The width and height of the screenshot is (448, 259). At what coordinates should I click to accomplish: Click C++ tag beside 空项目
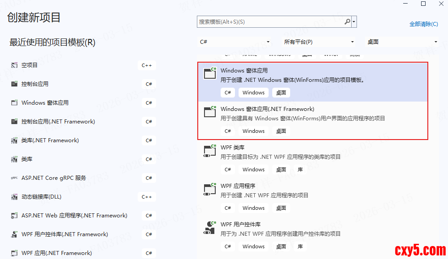(147, 65)
